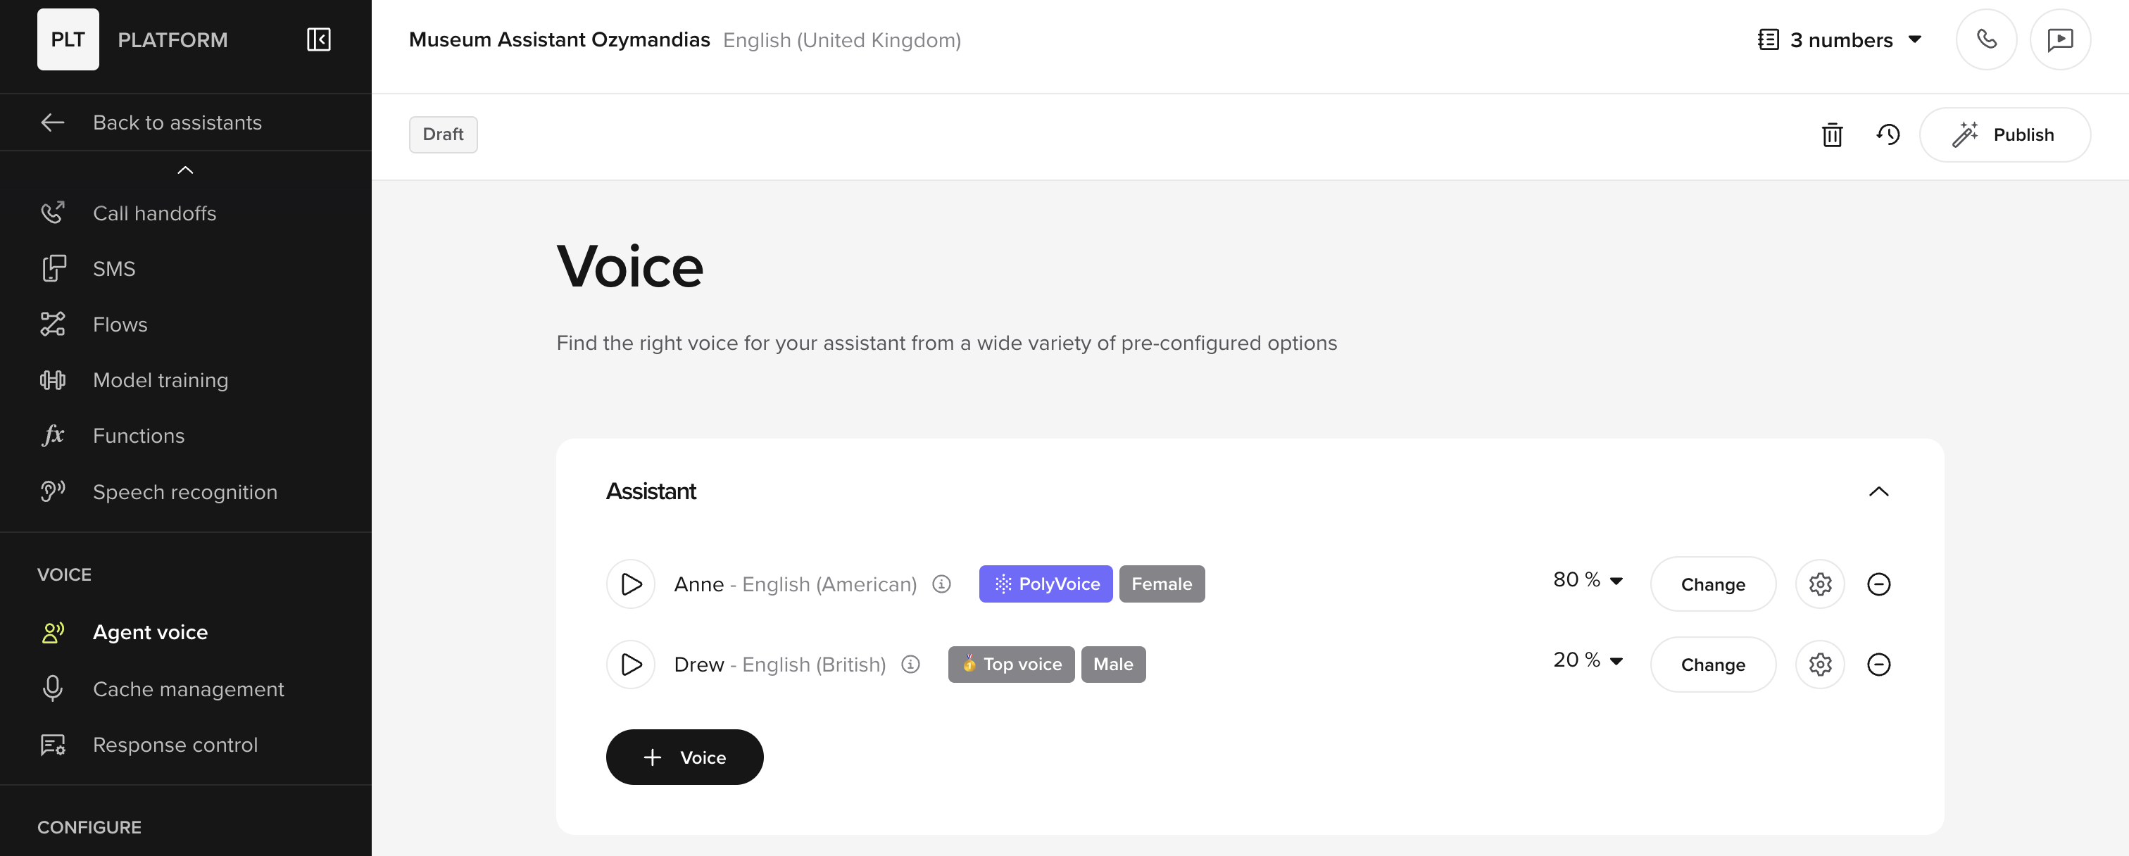Click the phone call icon

(1986, 39)
